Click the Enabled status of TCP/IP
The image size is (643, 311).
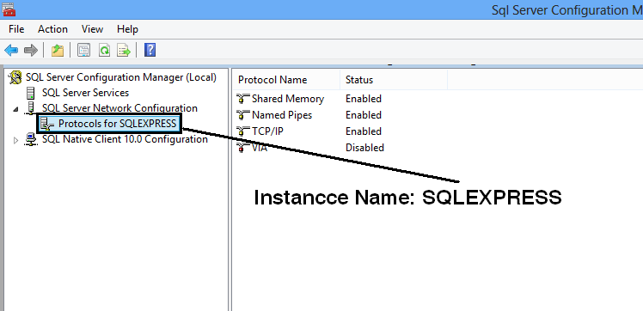click(x=364, y=131)
